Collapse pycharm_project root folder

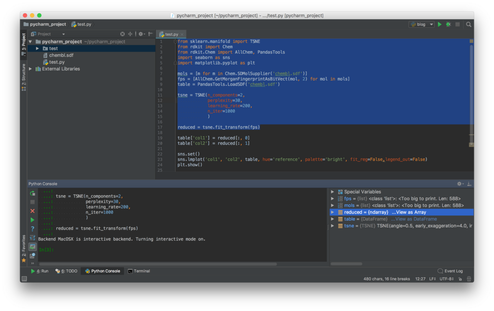point(30,42)
